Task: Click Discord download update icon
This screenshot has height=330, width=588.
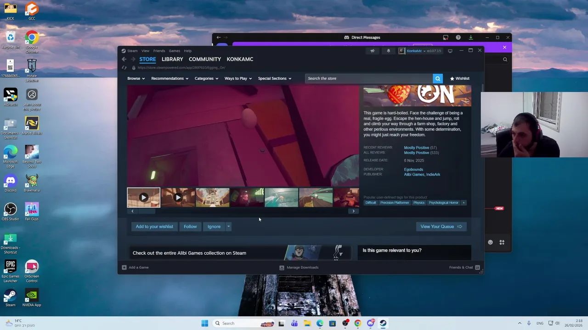Action: tap(470, 38)
